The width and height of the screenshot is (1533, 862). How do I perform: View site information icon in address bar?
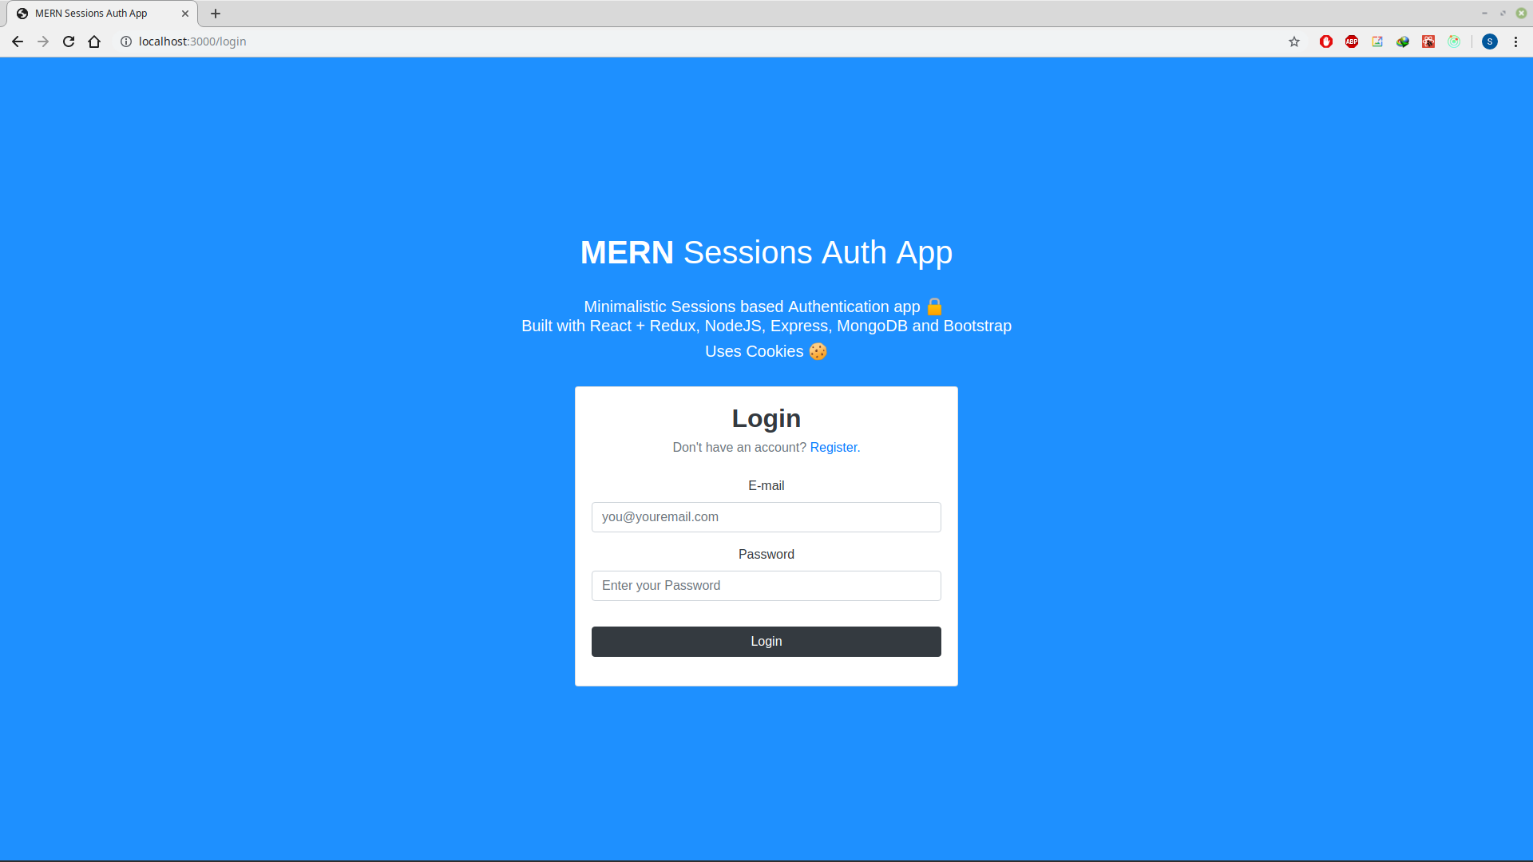coord(126,42)
